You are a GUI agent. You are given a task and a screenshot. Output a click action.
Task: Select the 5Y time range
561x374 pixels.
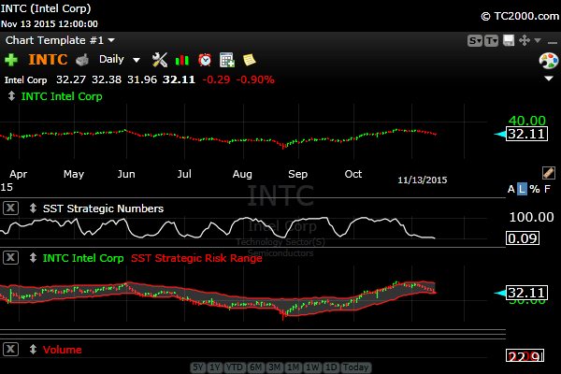(198, 367)
